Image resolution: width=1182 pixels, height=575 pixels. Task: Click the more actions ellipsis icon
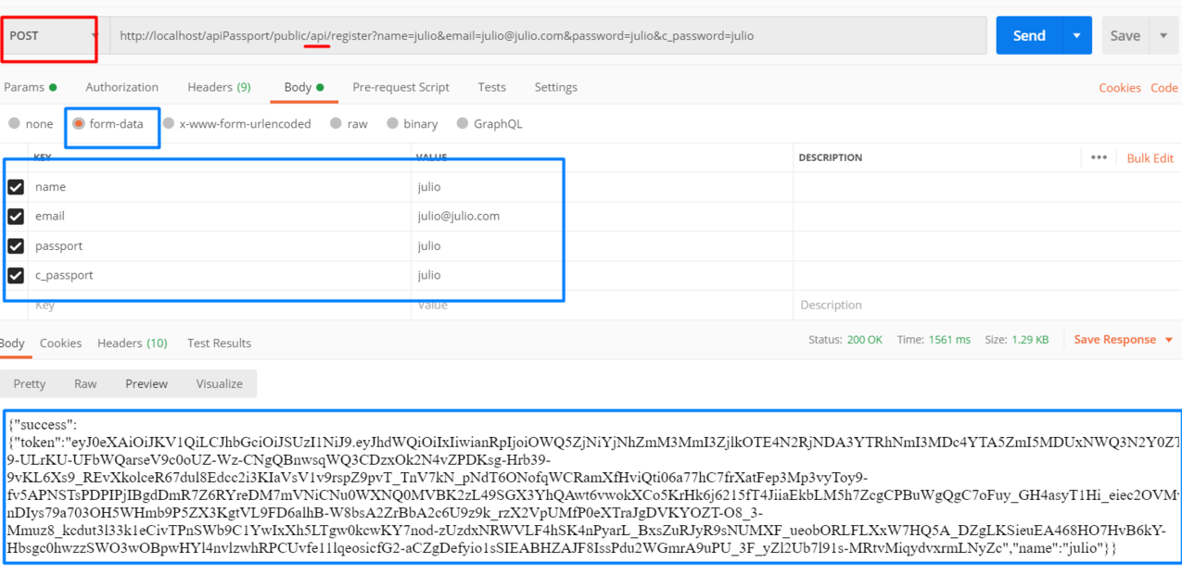point(1099,157)
